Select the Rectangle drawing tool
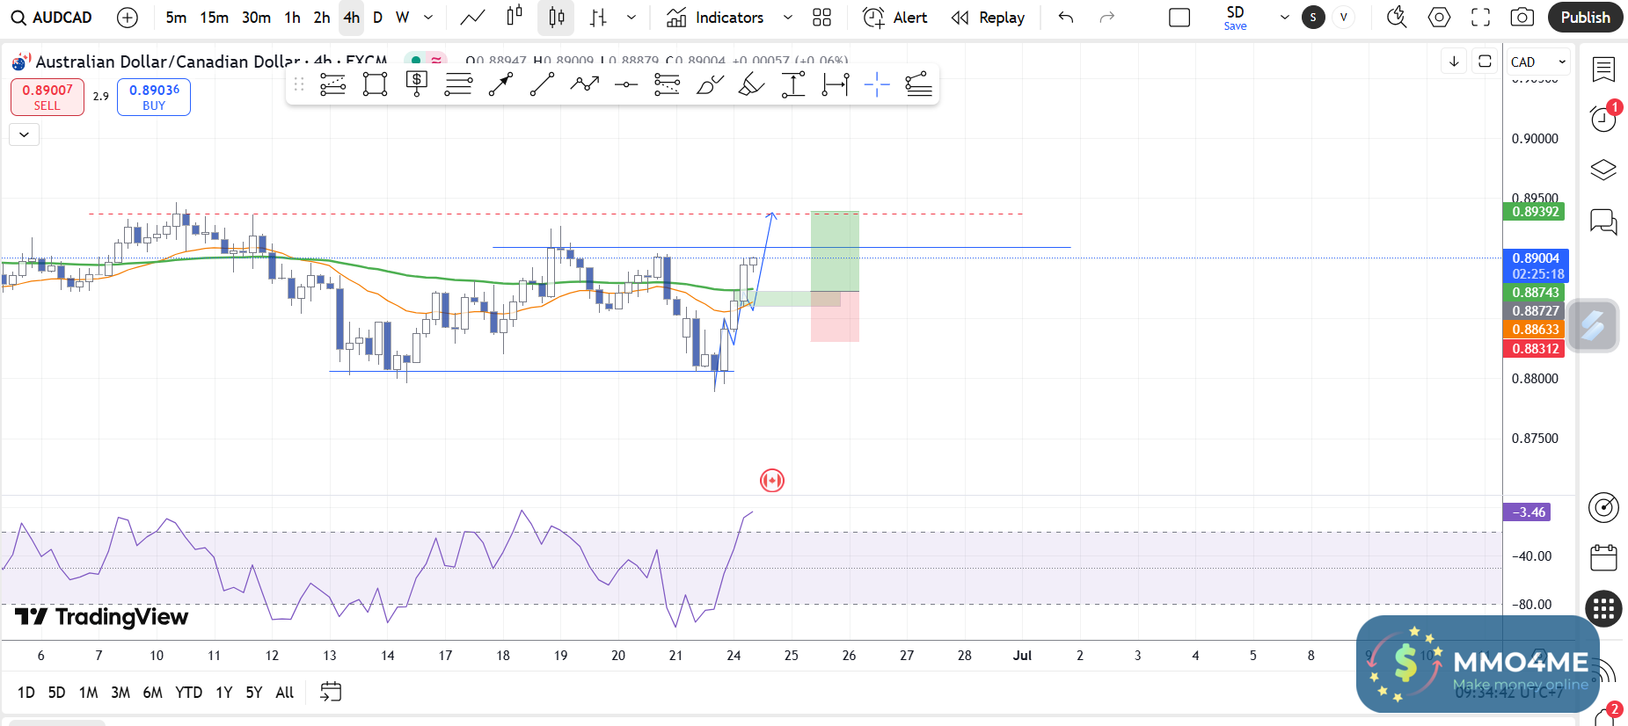The image size is (1628, 726). tap(375, 84)
